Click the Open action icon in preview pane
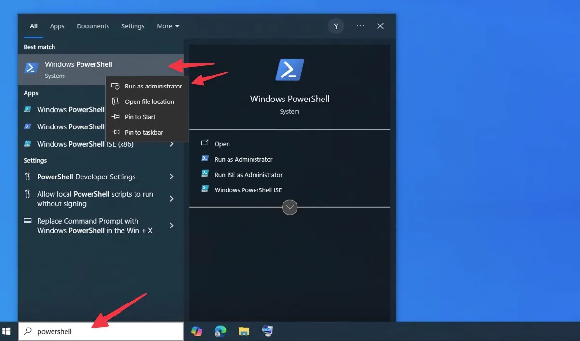 click(x=205, y=143)
